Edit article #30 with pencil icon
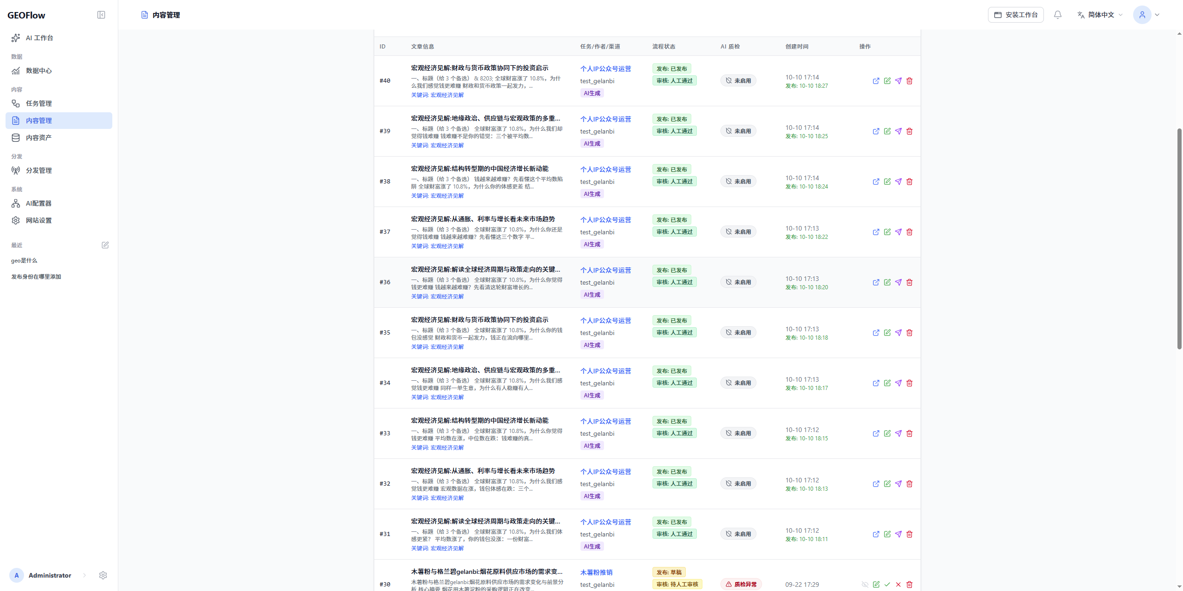Screen dimensions: 1183x591 pos(876,585)
